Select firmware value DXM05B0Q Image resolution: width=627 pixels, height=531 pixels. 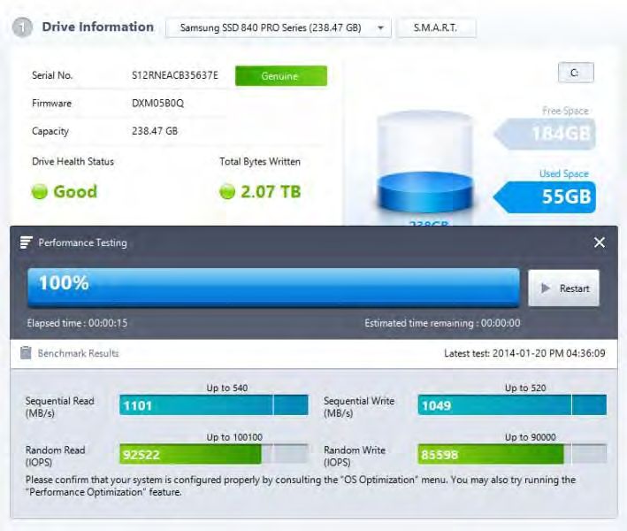pyautogui.click(x=158, y=104)
